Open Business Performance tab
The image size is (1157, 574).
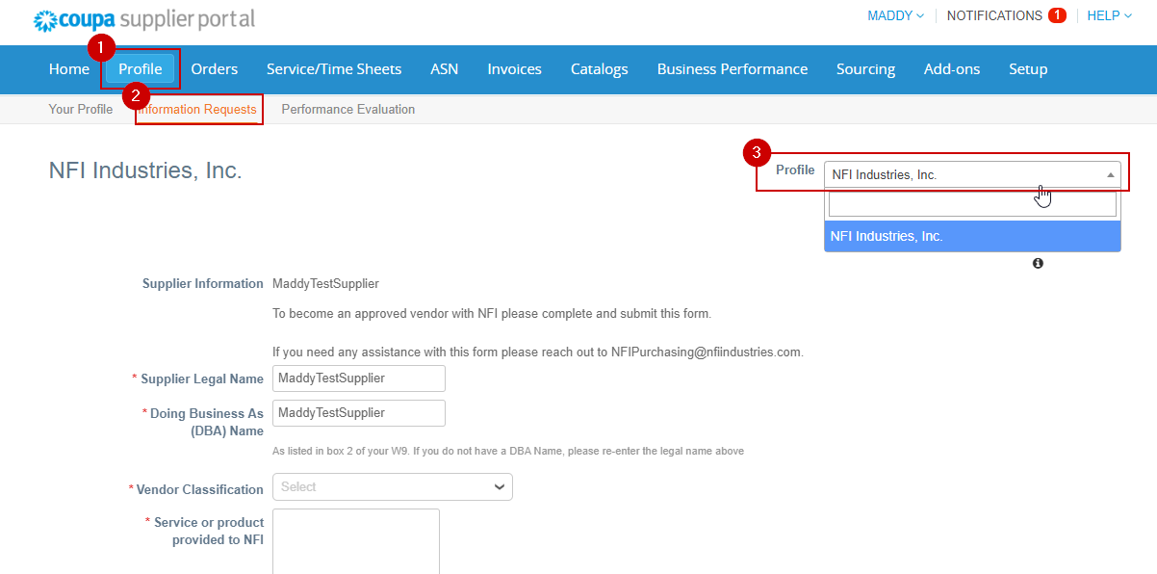pos(733,69)
